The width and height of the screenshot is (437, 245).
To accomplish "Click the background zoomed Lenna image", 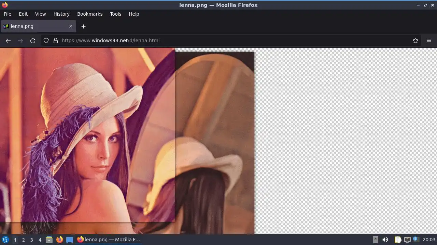I will click(x=215, y=143).
